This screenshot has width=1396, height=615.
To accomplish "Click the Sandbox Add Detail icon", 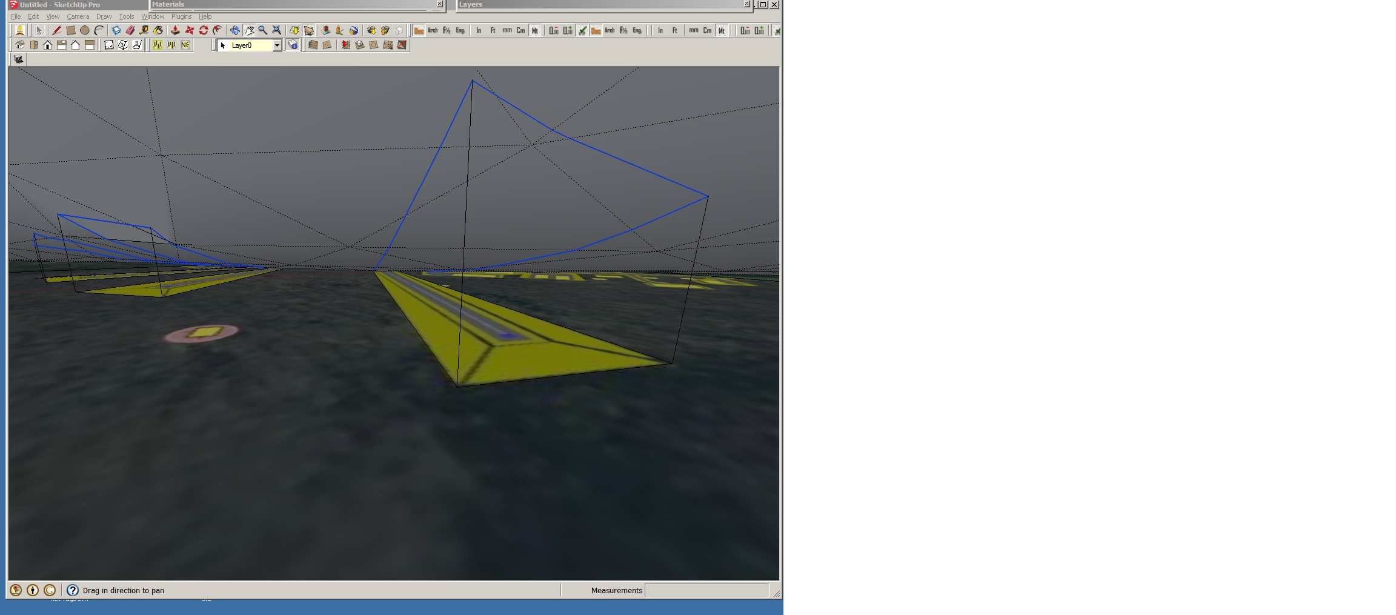I will [388, 45].
